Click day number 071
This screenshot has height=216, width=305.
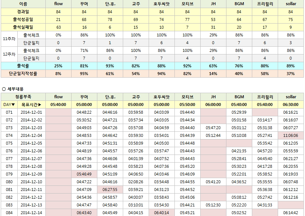tap(9, 112)
